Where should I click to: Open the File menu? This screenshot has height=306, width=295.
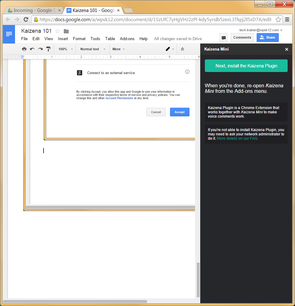tap(24, 39)
